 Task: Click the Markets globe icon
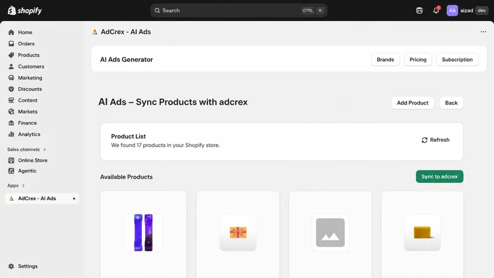(11, 112)
